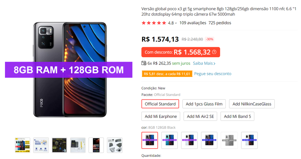The width and height of the screenshot is (301, 159).
Task: View the first gallery thumbnail of colored phones
Action: pyautogui.click(x=23, y=145)
